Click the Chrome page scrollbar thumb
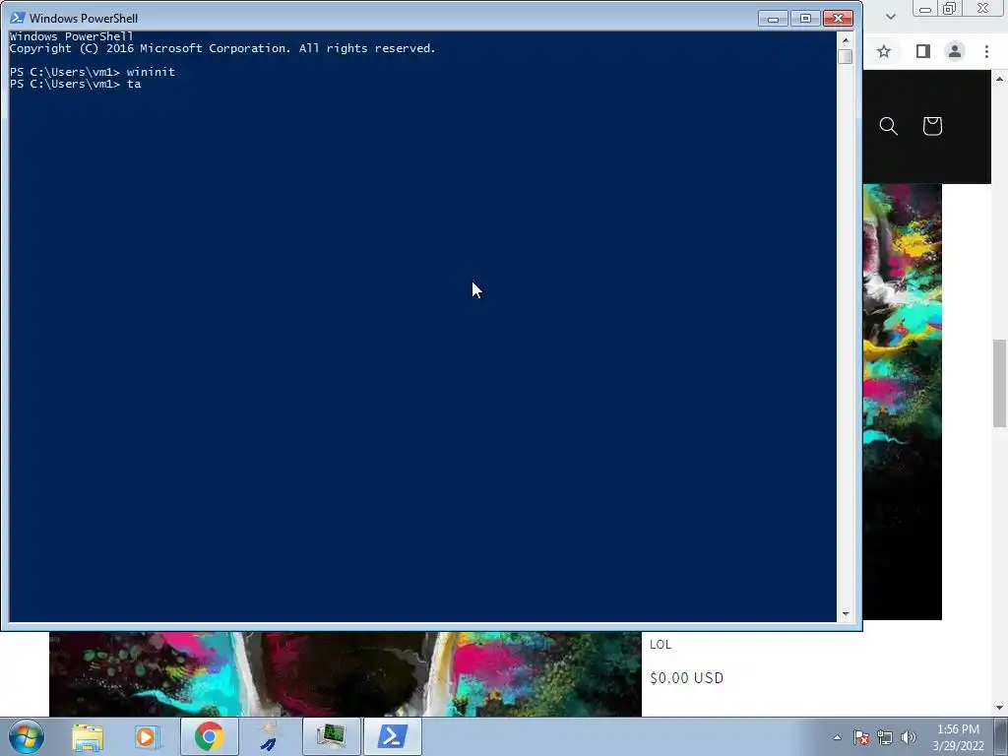 pyautogui.click(x=1000, y=383)
